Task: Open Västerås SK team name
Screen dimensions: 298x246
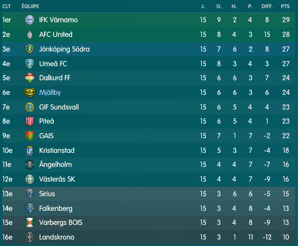Action: point(57,179)
